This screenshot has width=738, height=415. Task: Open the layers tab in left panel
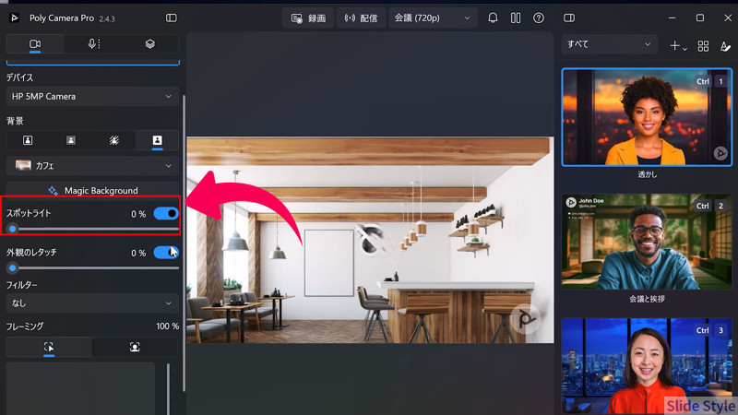pos(149,43)
